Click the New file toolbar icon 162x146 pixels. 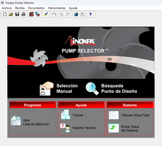(x=5, y=14)
